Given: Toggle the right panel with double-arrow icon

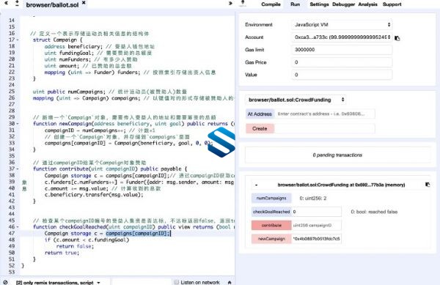Looking at the screenshot, I should tap(230, 4).
